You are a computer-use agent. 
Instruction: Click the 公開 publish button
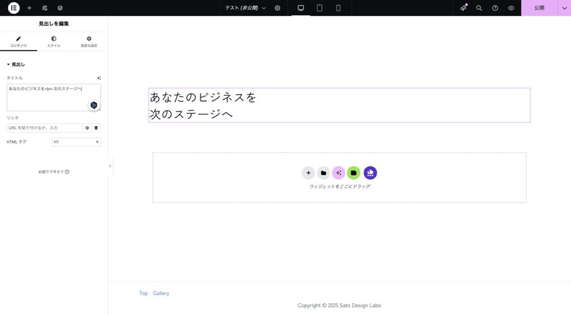[539, 8]
